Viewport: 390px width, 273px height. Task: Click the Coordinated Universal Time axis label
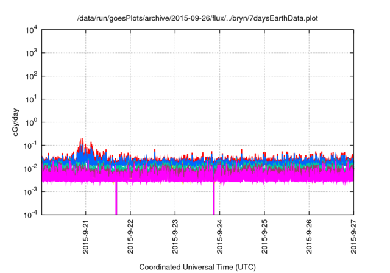pyautogui.click(x=197, y=267)
